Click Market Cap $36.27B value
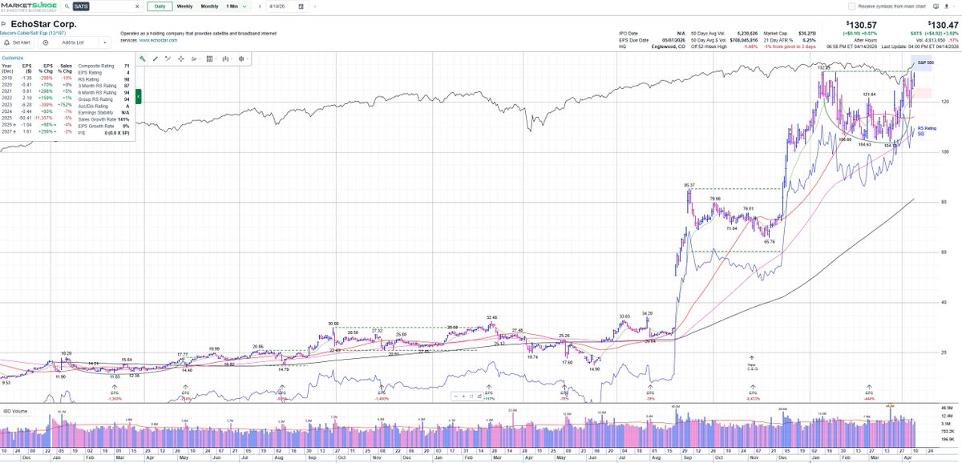This screenshot has height=463, width=962. (807, 33)
